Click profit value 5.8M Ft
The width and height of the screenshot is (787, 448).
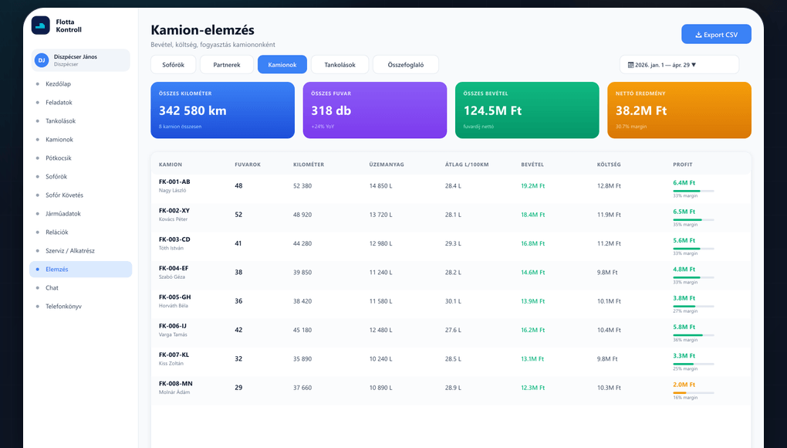[x=684, y=327]
